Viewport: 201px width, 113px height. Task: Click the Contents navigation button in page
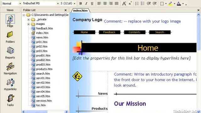[x=134, y=32]
